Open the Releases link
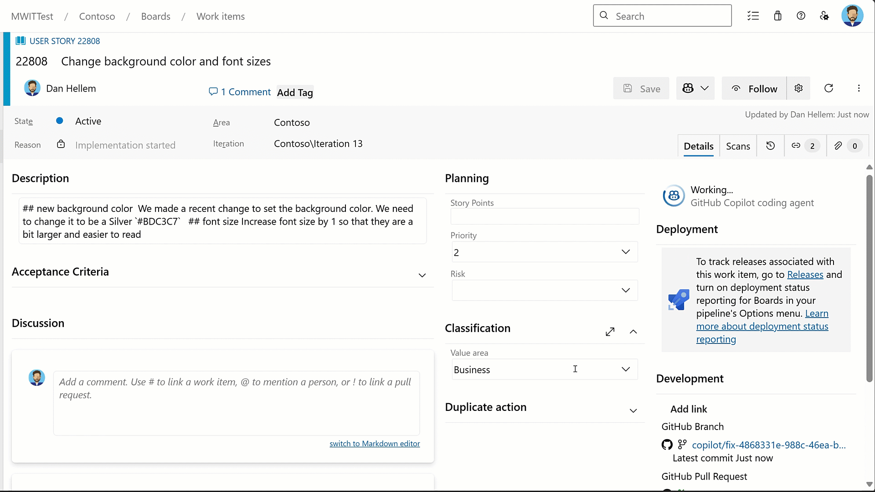This screenshot has height=492, width=875. (x=805, y=275)
